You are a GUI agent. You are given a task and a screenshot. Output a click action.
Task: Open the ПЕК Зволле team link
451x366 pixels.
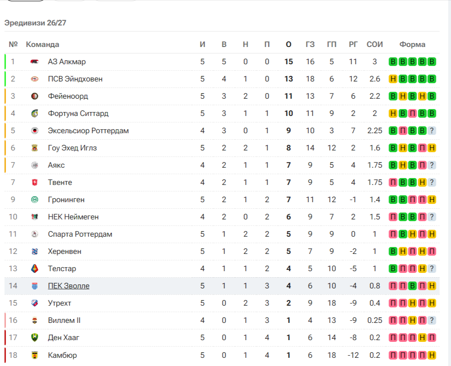(x=69, y=286)
